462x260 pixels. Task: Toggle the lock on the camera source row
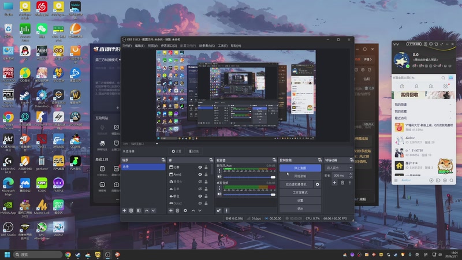[x=206, y=181]
